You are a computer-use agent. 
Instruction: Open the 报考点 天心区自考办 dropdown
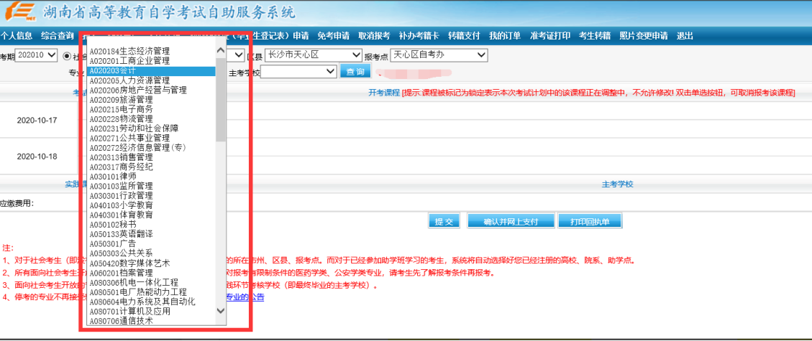pos(439,55)
